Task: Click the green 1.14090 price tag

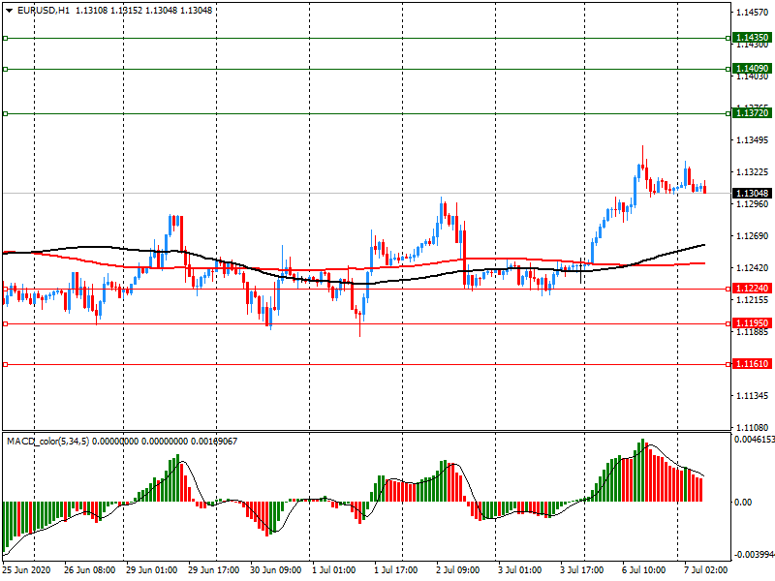Action: point(752,70)
